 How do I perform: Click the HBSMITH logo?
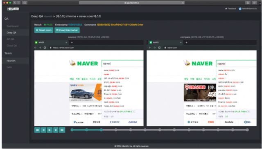point(13,9)
